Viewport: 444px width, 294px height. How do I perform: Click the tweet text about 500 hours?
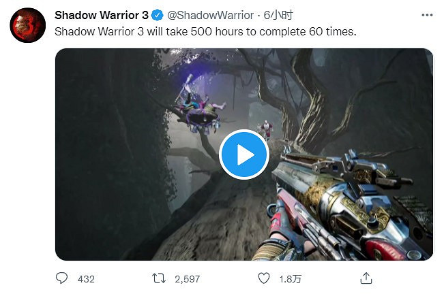tap(205, 31)
